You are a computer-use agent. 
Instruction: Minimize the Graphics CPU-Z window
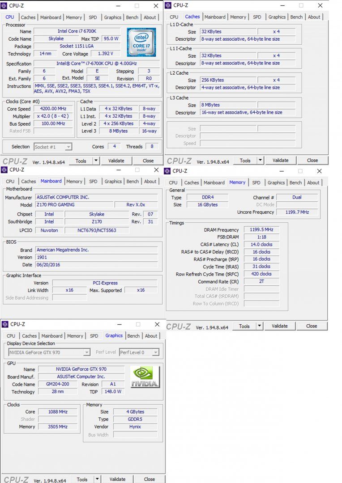(120, 324)
